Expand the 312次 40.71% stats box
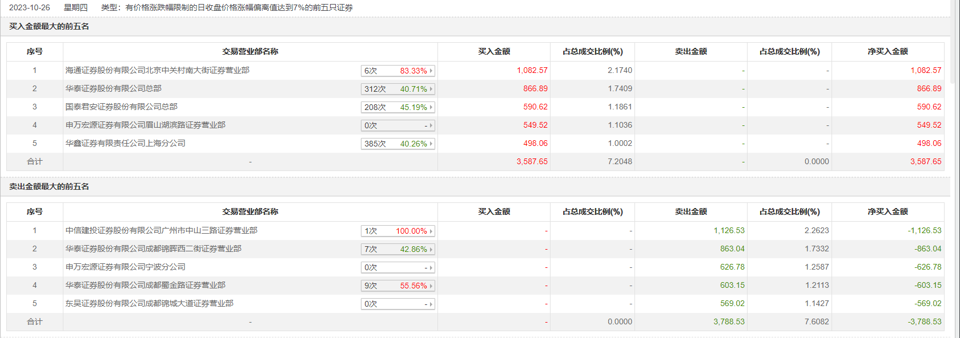960x338 pixels. coord(397,89)
